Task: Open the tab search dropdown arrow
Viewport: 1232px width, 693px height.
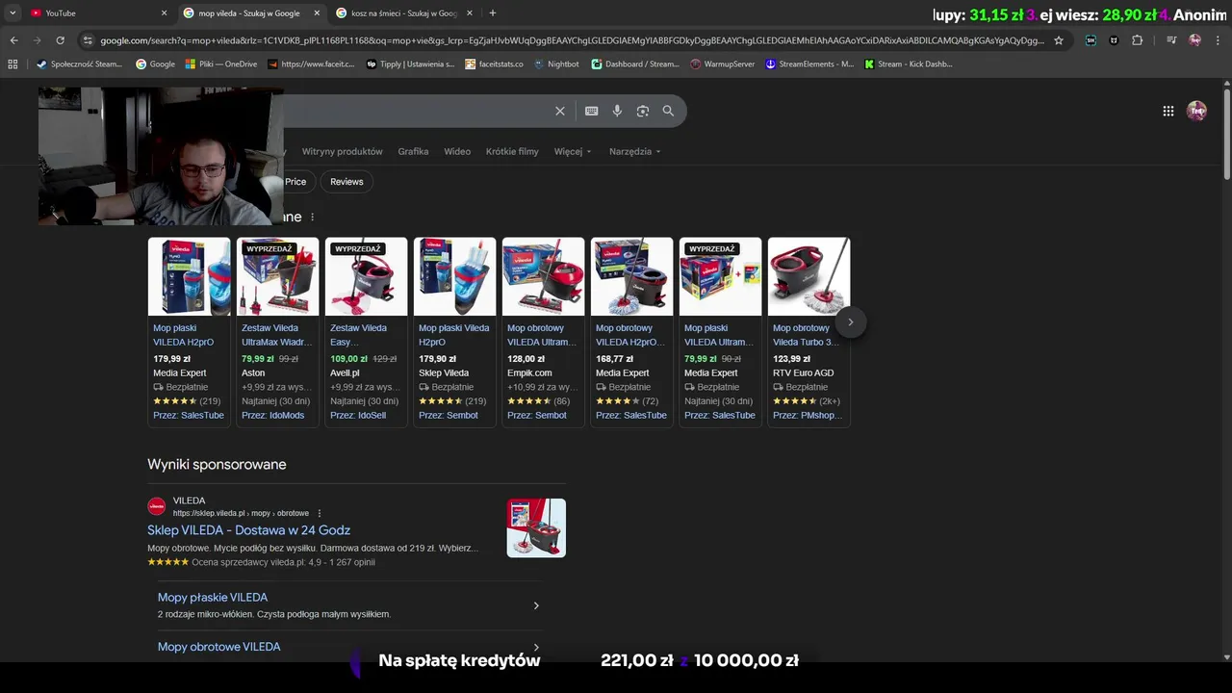Action: point(13,13)
